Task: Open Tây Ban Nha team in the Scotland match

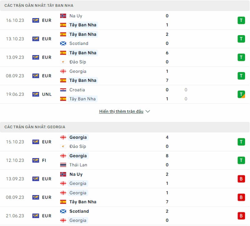Action: pyautogui.click(x=83, y=34)
